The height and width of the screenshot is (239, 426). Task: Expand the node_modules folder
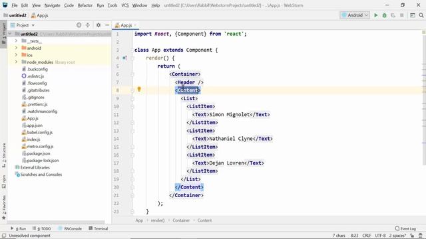[x=16, y=62]
